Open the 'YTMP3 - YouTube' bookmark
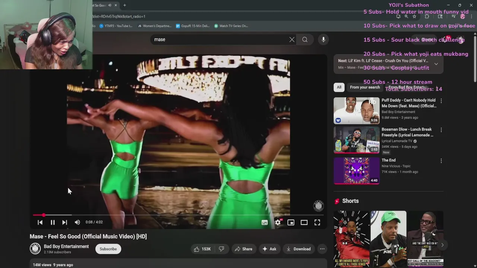The image size is (477, 268). pyautogui.click(x=116, y=26)
